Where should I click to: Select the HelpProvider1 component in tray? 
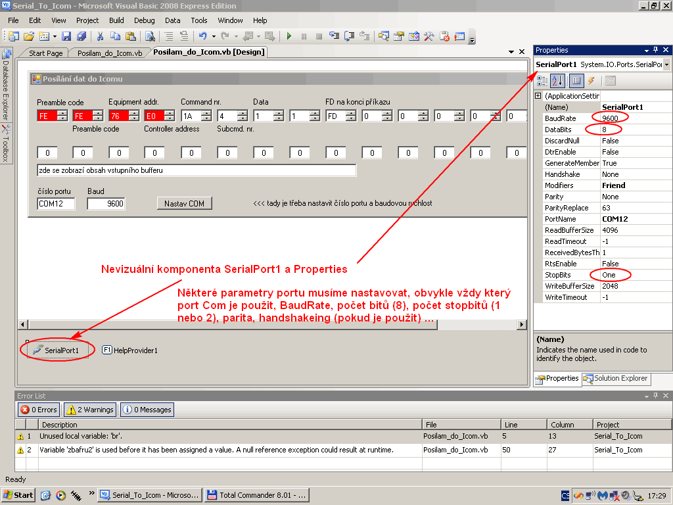[130, 350]
